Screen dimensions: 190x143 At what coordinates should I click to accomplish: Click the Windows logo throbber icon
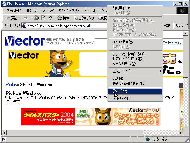[183, 11]
